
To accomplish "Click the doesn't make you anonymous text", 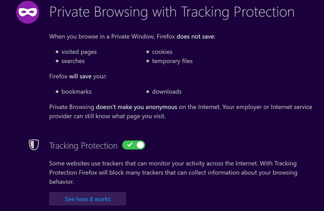I will [136, 107].
